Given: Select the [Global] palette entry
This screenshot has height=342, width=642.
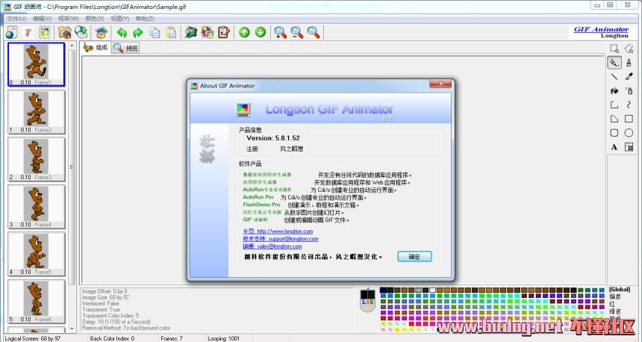Looking at the screenshot, I should [620, 289].
